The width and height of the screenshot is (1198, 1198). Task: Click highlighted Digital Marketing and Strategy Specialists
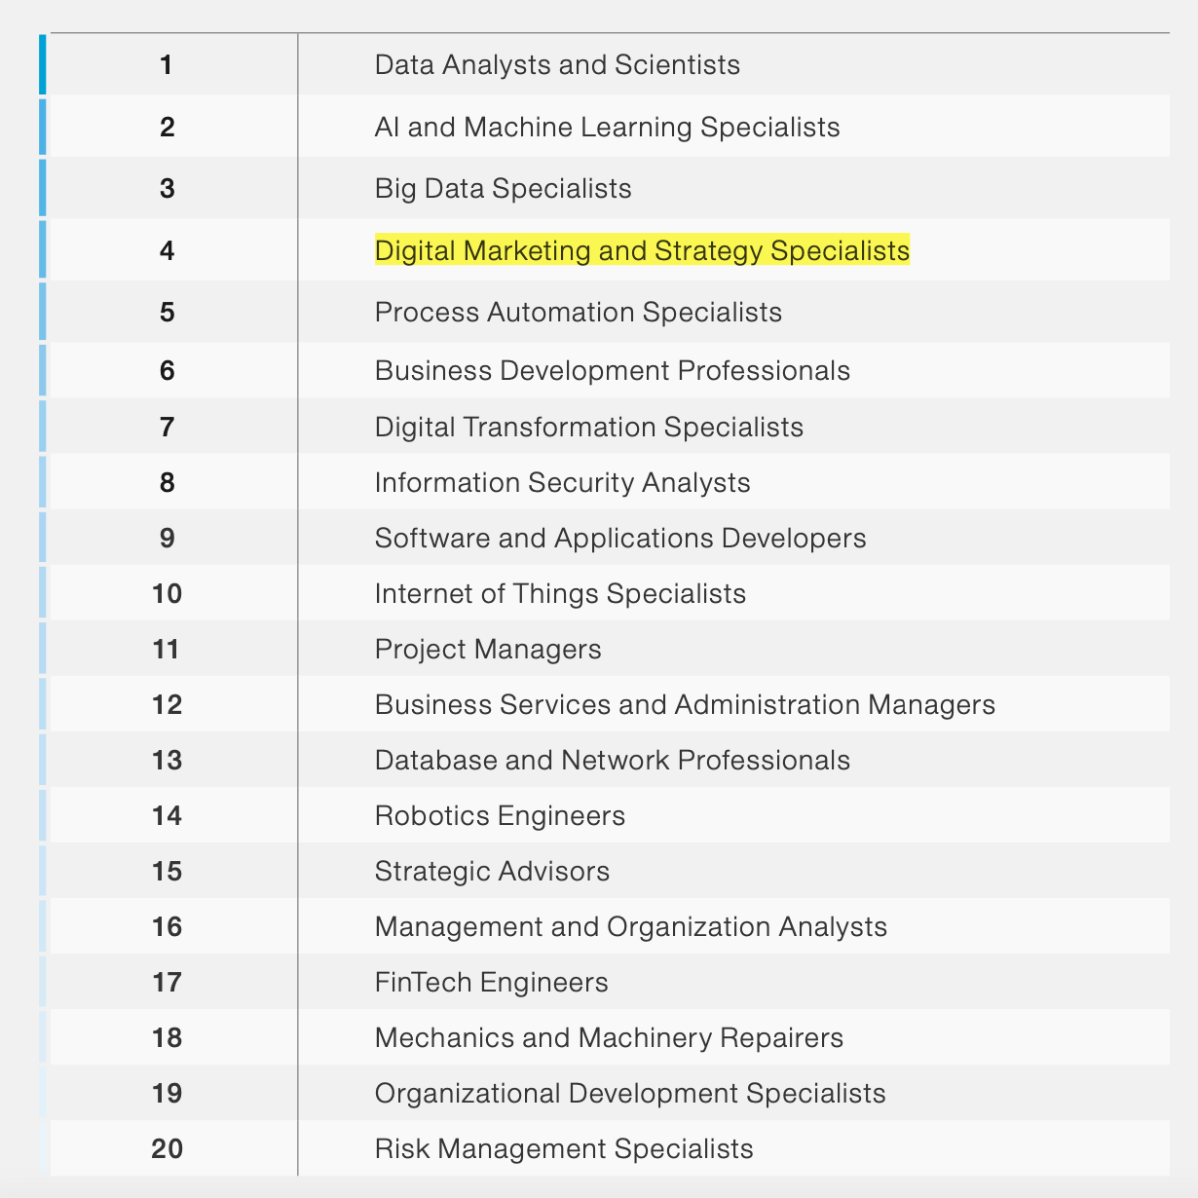coord(642,250)
